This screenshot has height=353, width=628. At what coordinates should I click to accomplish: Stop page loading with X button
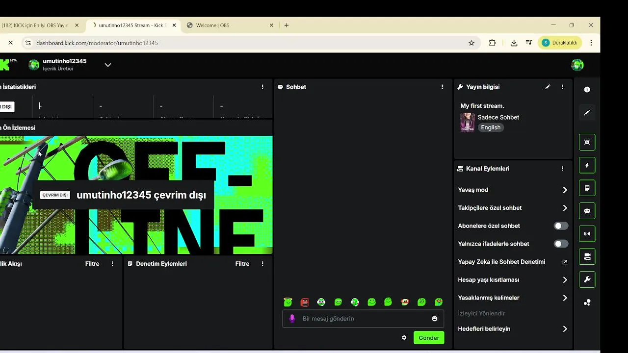coord(10,43)
